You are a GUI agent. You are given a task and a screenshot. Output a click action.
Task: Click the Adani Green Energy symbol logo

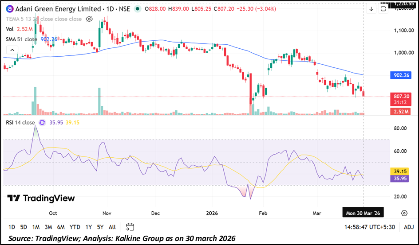(9, 9)
